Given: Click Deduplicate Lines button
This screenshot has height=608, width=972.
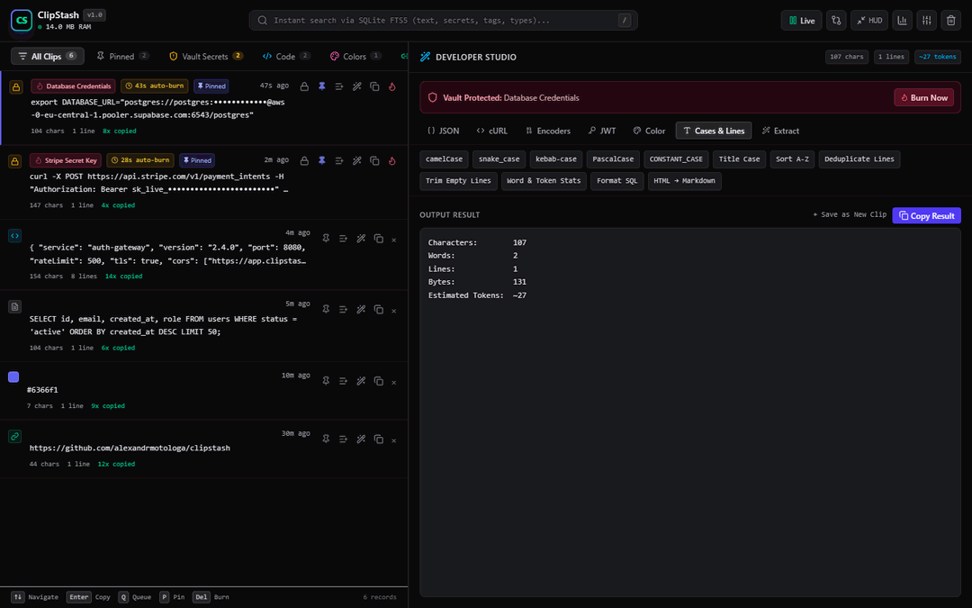Looking at the screenshot, I should point(859,159).
